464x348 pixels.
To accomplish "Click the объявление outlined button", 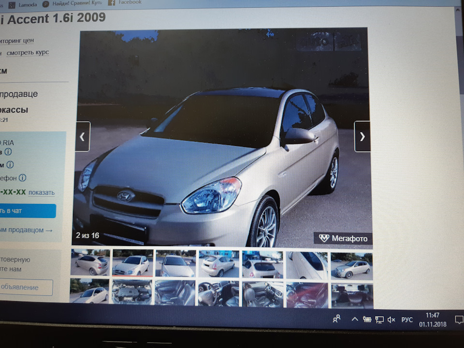I will (26, 287).
